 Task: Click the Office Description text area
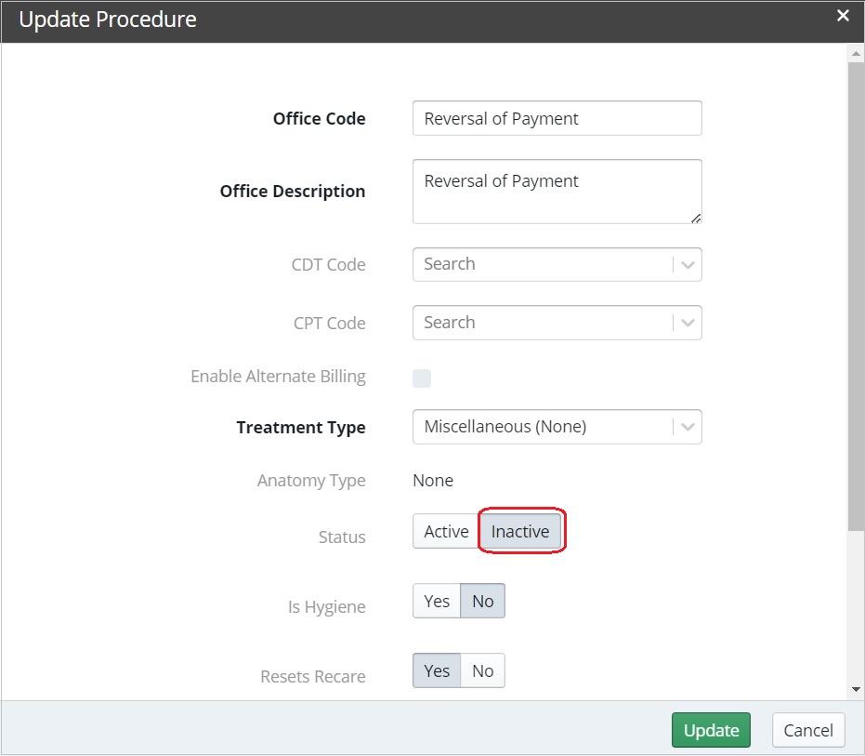coord(557,191)
